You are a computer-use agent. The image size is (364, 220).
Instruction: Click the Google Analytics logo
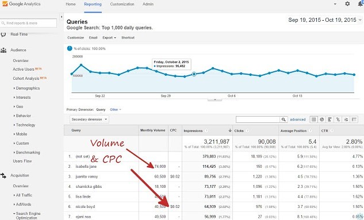(x=21, y=4)
